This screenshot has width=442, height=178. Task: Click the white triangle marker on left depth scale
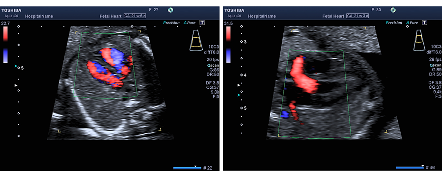pos(16,85)
